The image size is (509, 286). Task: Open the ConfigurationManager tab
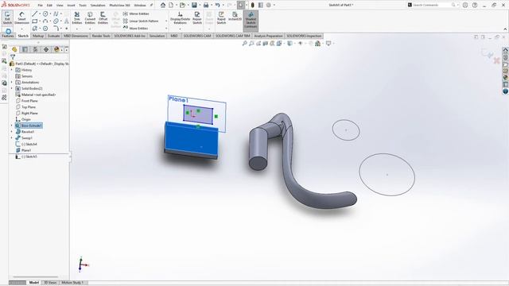(35, 49)
